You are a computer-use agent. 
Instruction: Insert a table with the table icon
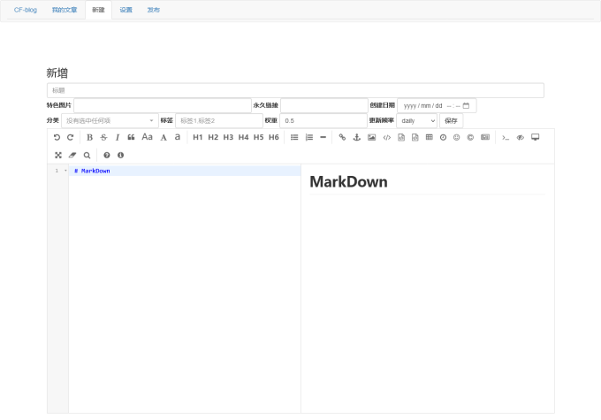pyautogui.click(x=429, y=137)
